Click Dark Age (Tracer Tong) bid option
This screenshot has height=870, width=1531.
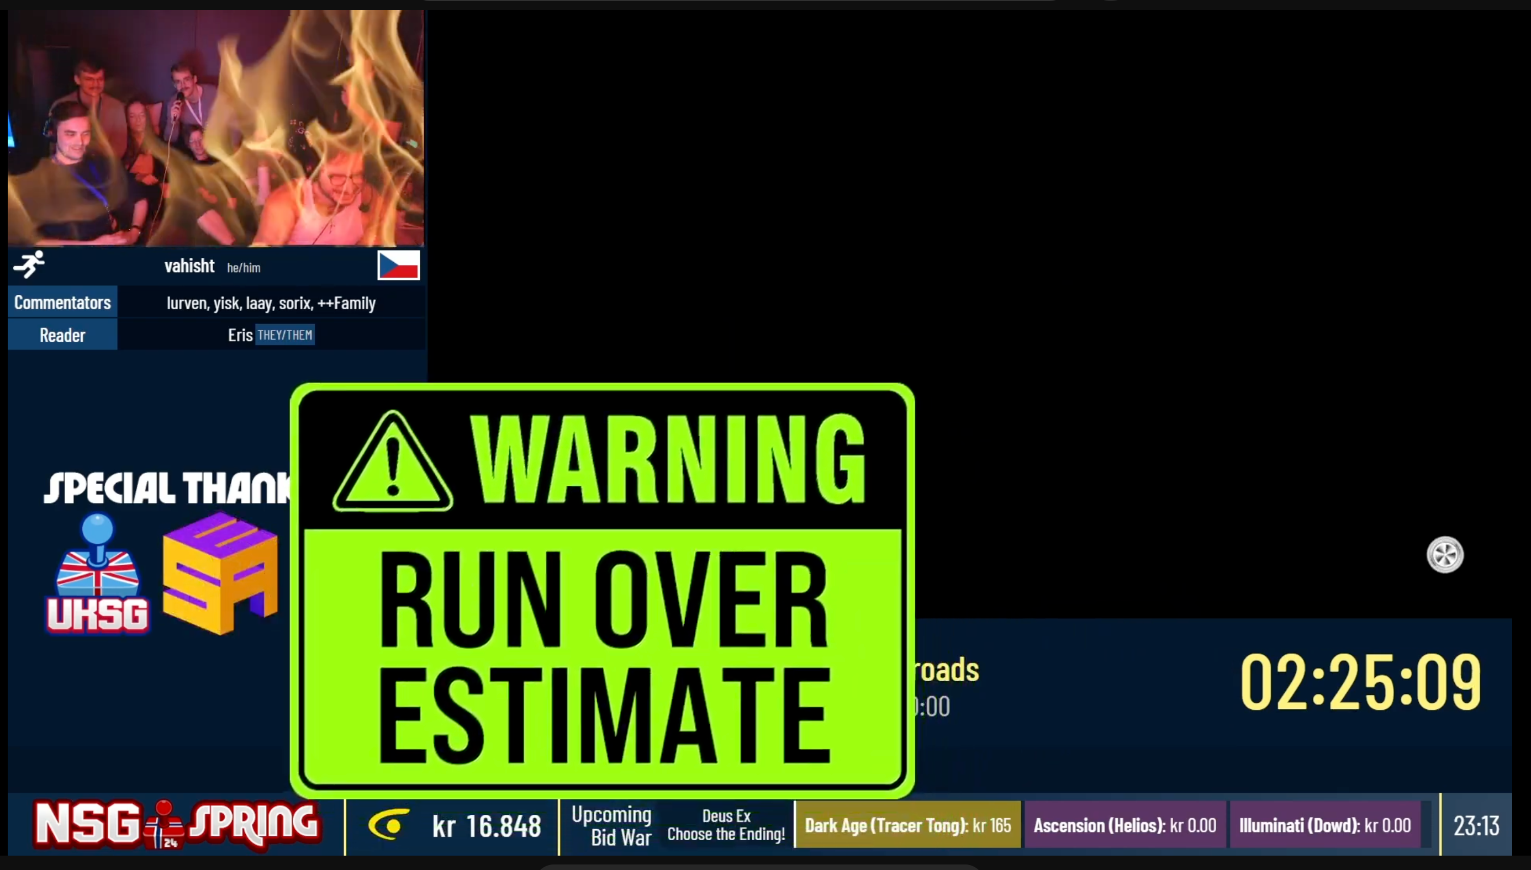click(x=907, y=825)
